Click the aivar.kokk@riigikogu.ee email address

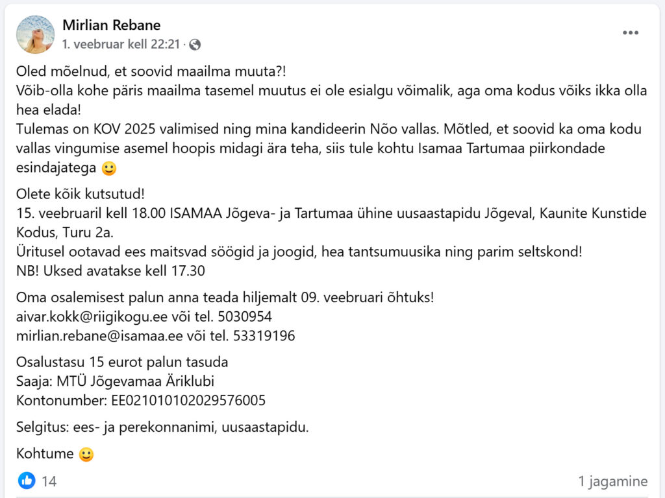click(x=92, y=316)
